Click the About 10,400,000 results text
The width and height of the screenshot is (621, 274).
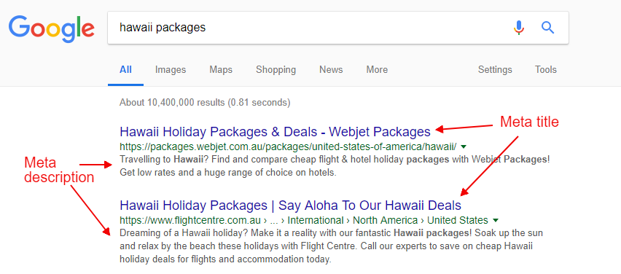coord(205,103)
